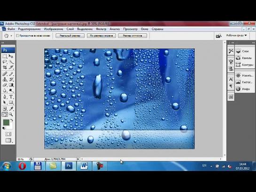Select the Shape tool

pos(11,102)
